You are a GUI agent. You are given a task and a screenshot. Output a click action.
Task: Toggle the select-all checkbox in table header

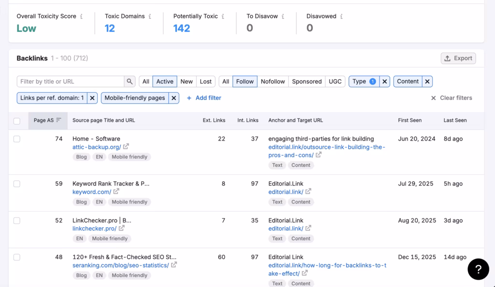tap(17, 120)
